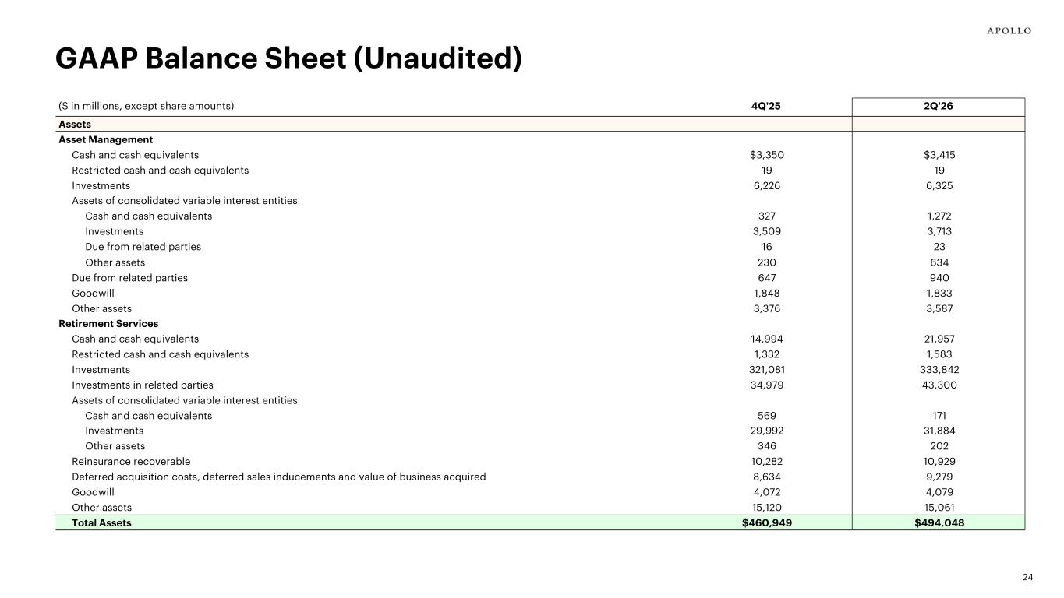1064x598 pixels.
Task: Click the Investments in related parties label
Action: coord(142,385)
